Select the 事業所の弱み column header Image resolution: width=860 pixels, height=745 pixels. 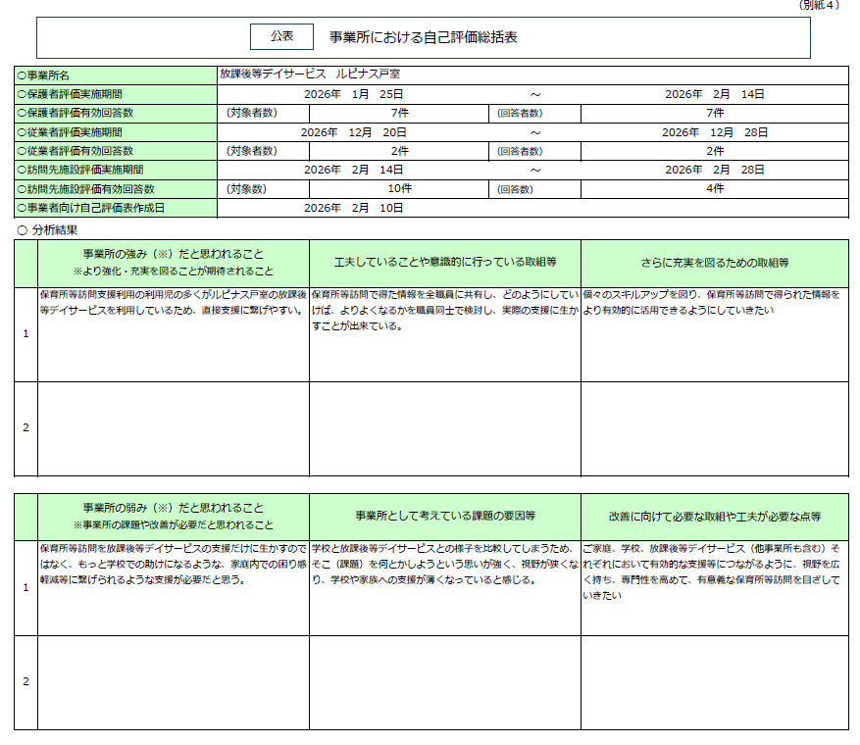[173, 515]
